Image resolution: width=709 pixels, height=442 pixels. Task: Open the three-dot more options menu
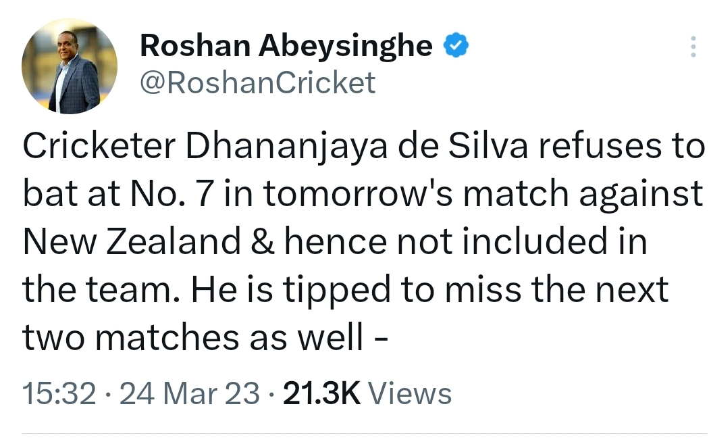(x=693, y=47)
